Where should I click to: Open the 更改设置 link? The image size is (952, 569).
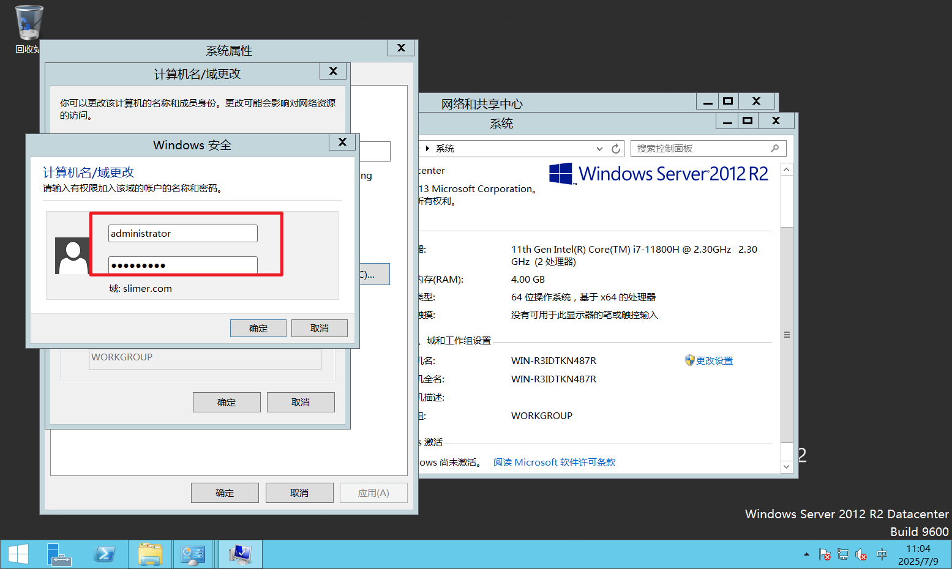point(714,361)
